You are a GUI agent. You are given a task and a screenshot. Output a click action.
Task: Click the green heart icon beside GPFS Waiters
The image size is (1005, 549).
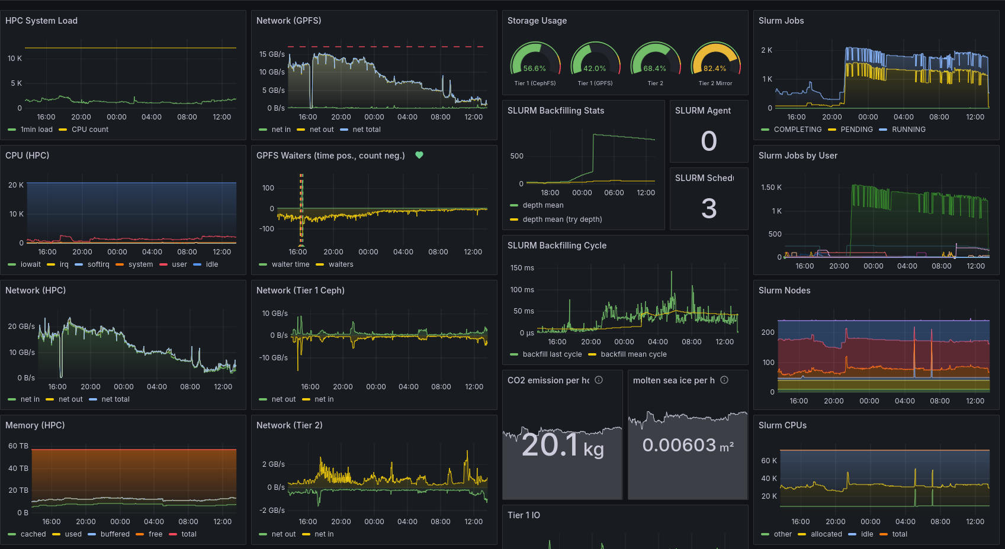click(x=419, y=155)
